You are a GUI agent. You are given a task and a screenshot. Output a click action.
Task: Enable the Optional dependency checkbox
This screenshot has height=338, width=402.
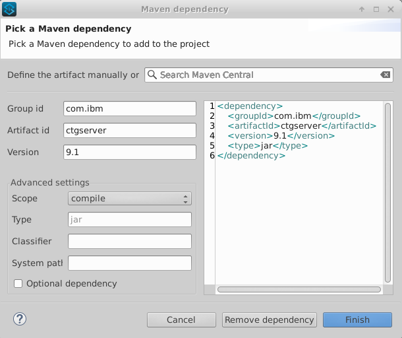coord(18,284)
